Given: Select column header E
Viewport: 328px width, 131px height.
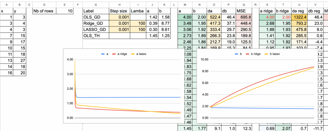Looking at the screenshot, I should pyautogui.click(x=64, y=4).
